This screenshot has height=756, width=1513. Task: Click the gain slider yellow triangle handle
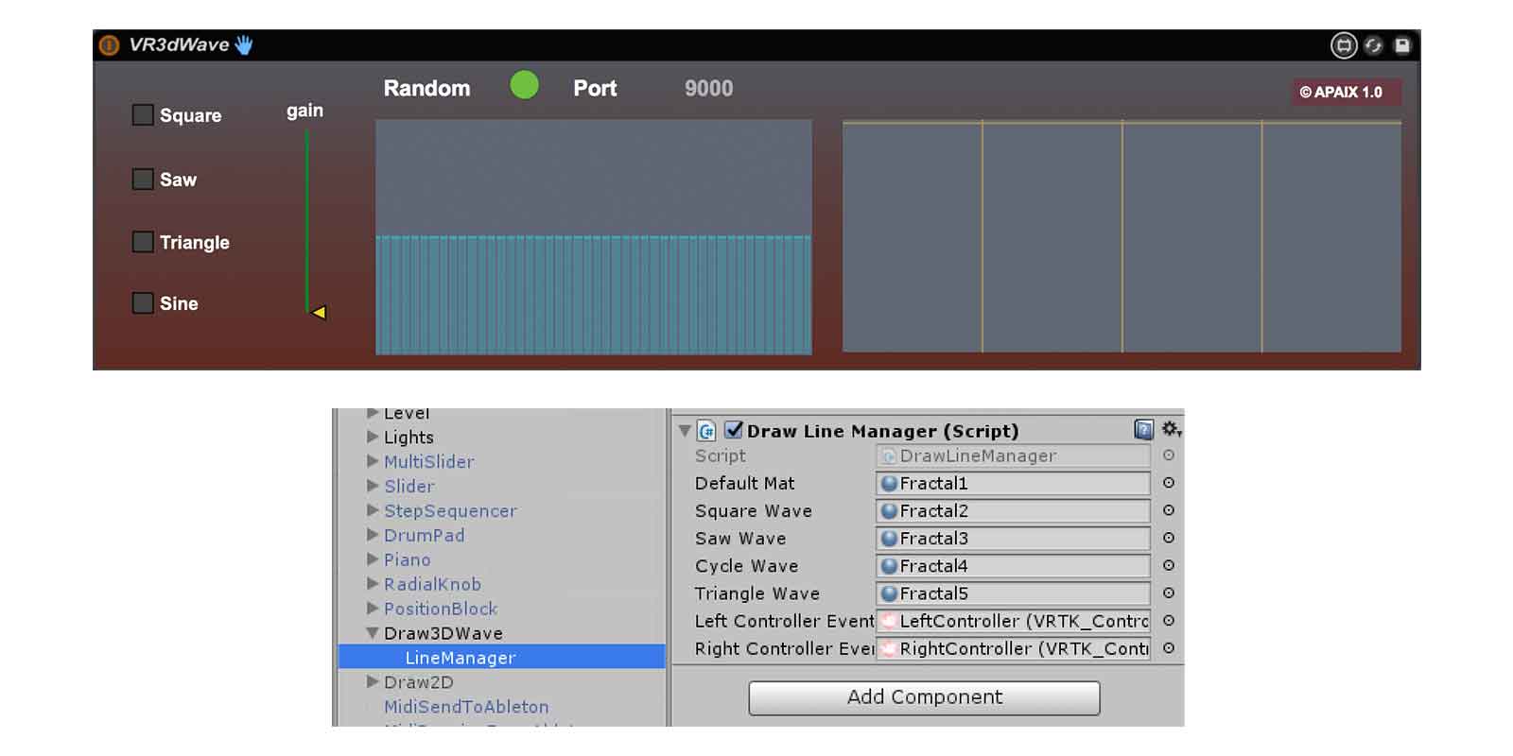click(x=319, y=312)
